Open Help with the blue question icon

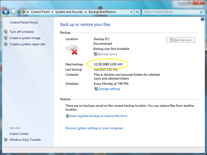tap(202, 19)
